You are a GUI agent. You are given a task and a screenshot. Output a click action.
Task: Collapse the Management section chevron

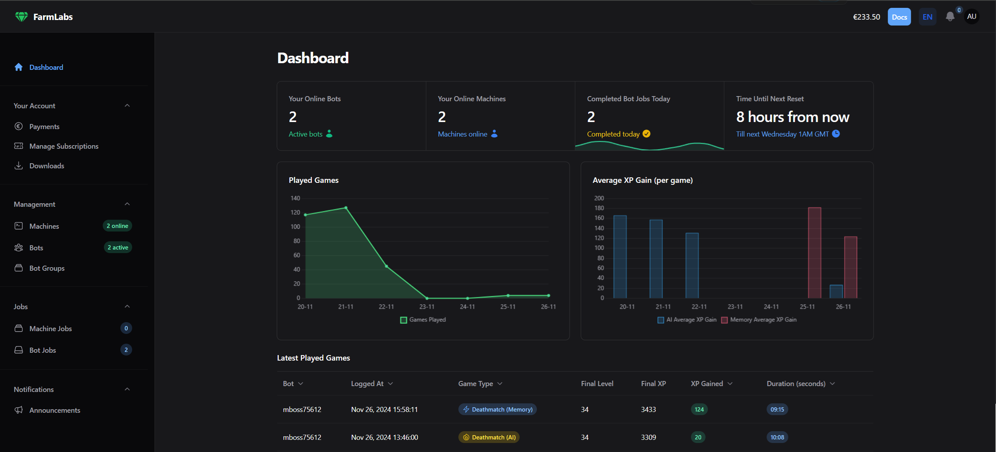point(127,204)
